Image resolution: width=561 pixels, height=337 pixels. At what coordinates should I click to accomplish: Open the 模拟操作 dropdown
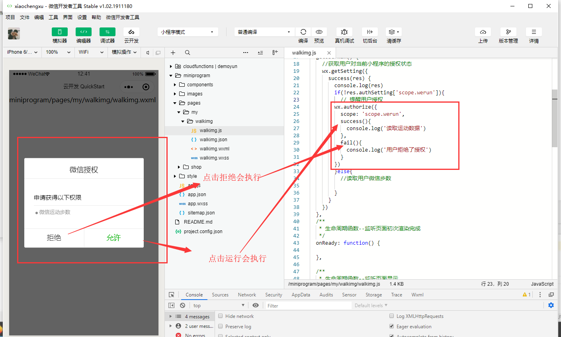124,52
